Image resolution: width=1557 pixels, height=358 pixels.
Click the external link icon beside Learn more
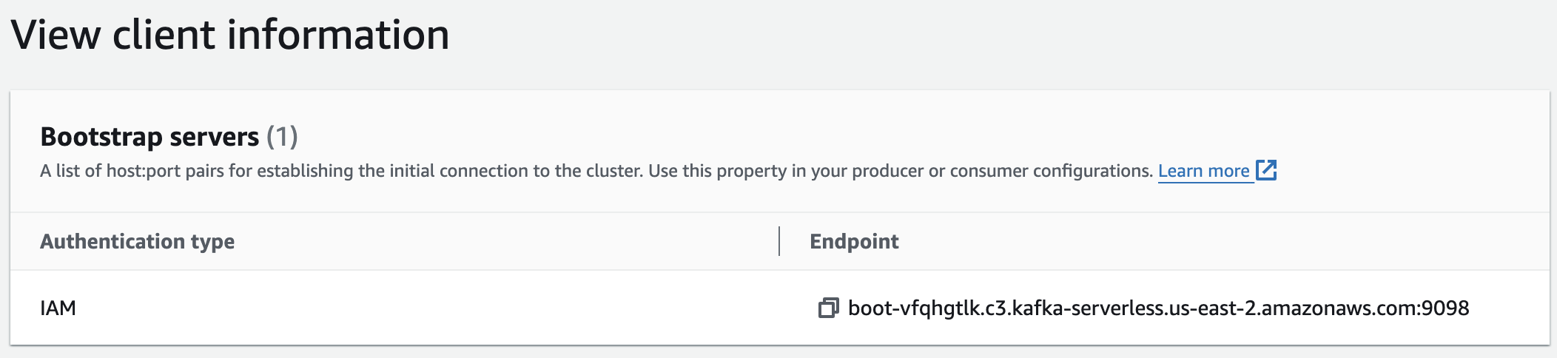click(x=1266, y=170)
